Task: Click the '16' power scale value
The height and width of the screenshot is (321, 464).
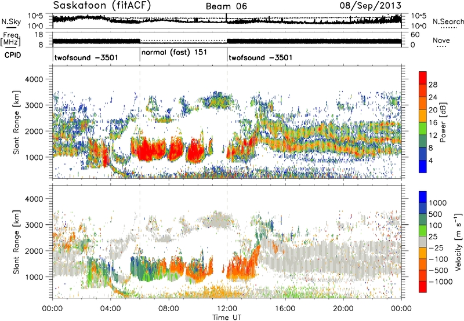Action: click(x=433, y=123)
